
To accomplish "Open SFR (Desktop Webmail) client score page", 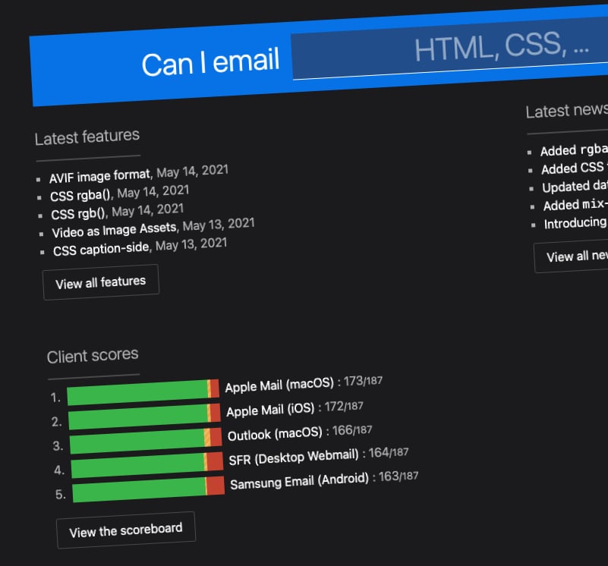I will 292,457.
